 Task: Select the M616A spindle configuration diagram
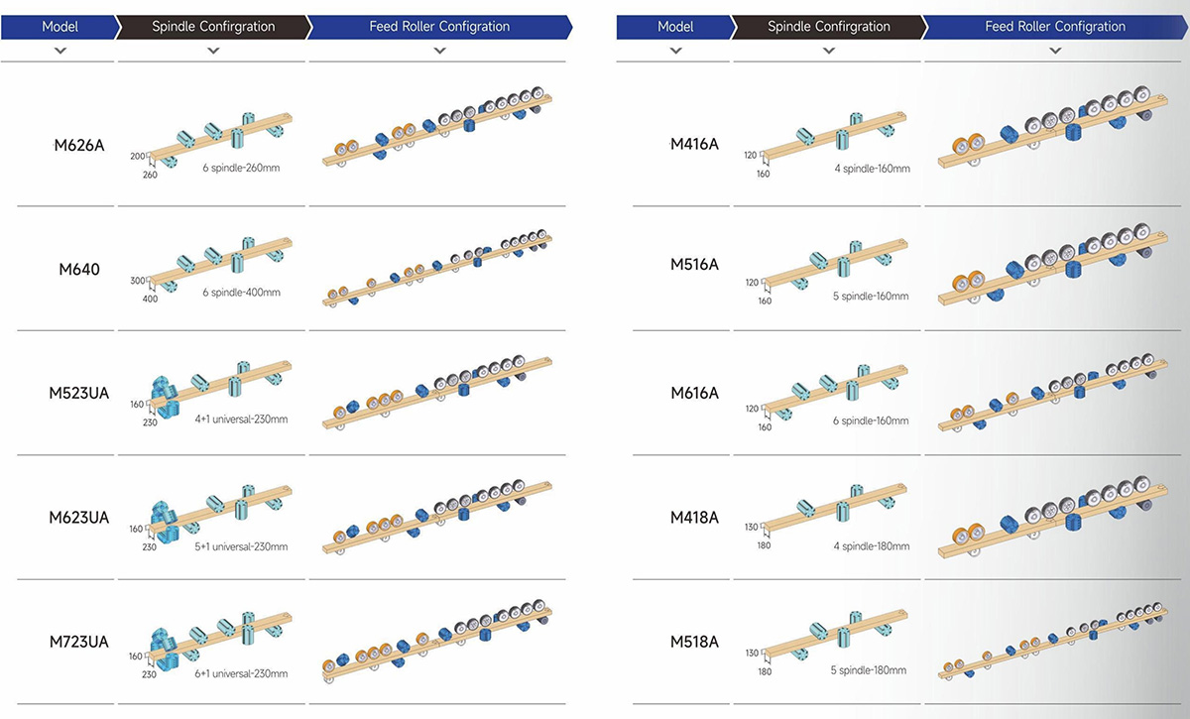click(x=827, y=394)
